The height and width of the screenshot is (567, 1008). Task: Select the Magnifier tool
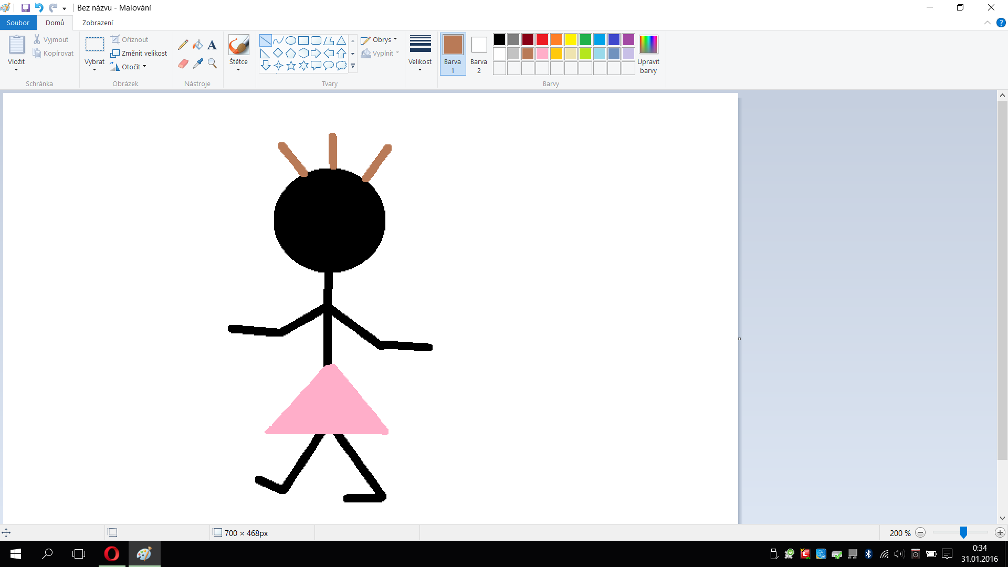tap(212, 64)
